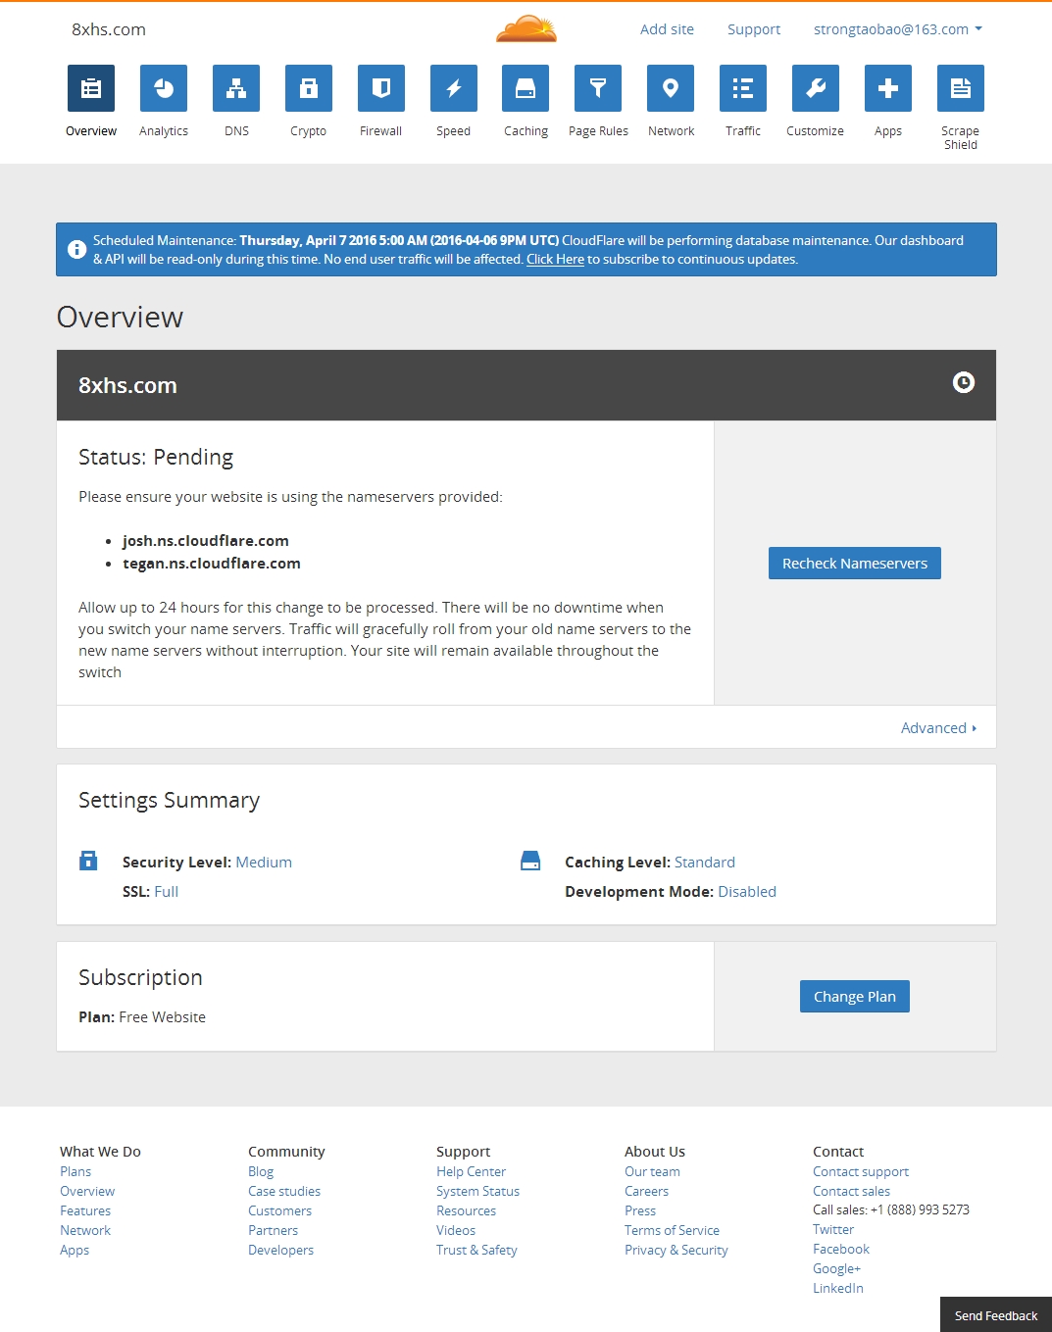Click the clock icon in 8xhs.com header

pos(964,382)
